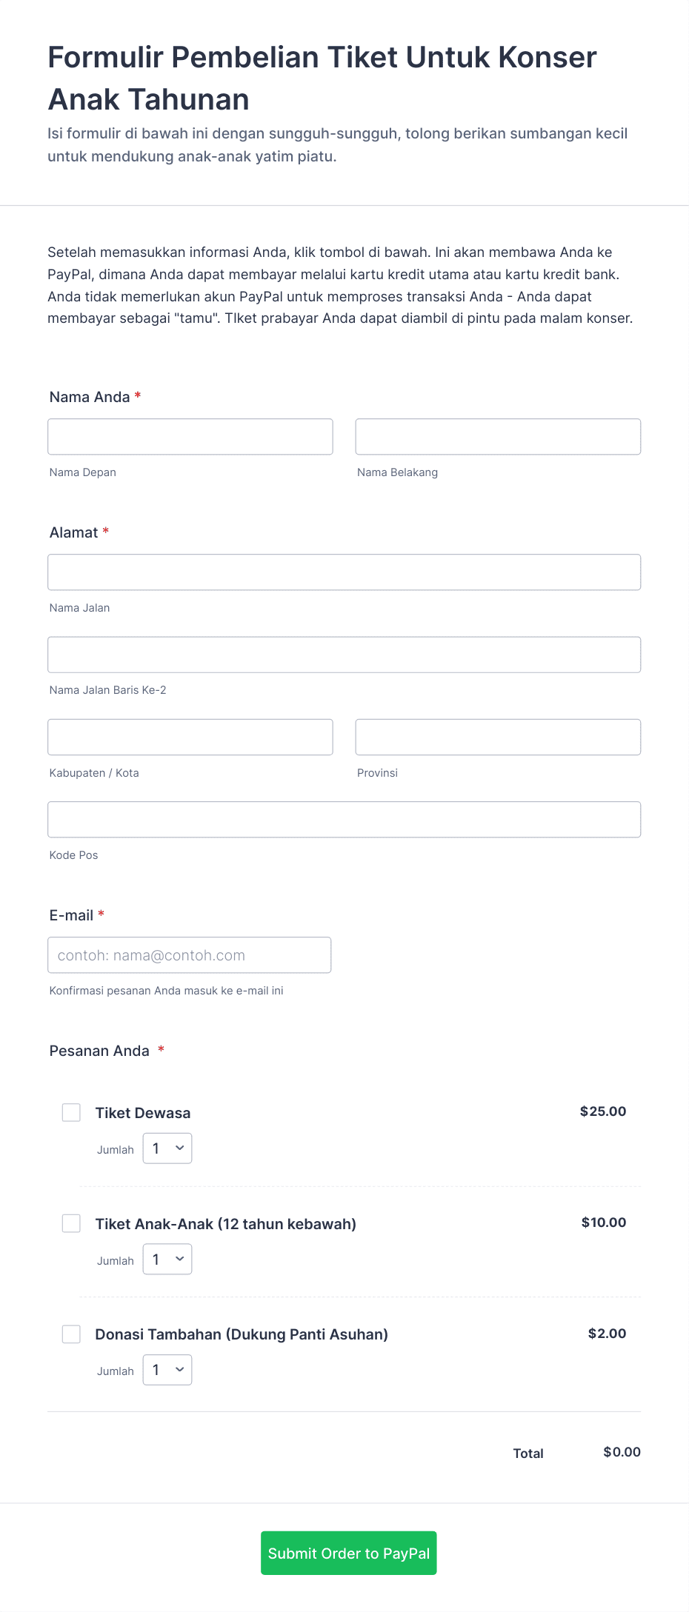Click the Tiket Anak-Anak (12 tahun kebawah) label
Screen dimensions: 689x1612
pyautogui.click(x=226, y=1224)
